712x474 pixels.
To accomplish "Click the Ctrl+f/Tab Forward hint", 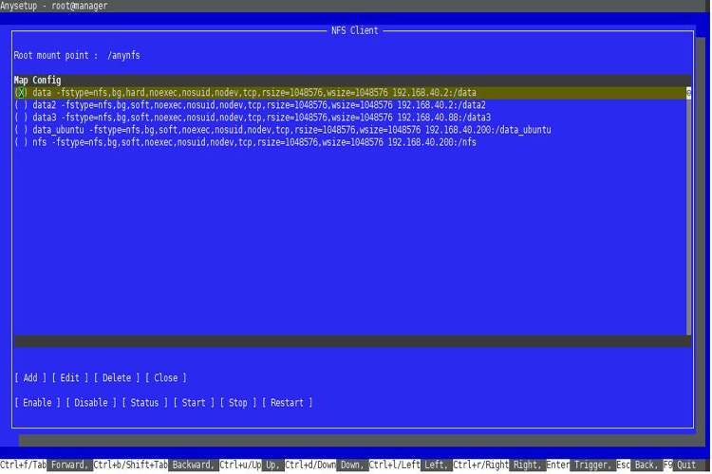I will click(x=45, y=465).
